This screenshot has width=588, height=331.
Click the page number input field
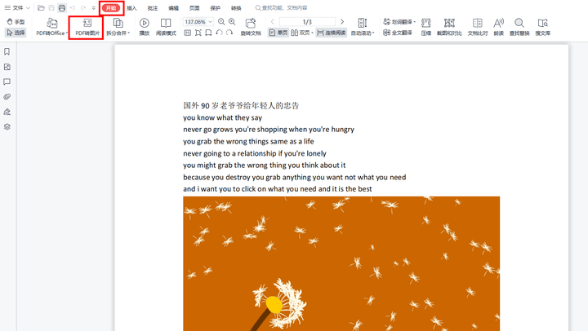306,21
